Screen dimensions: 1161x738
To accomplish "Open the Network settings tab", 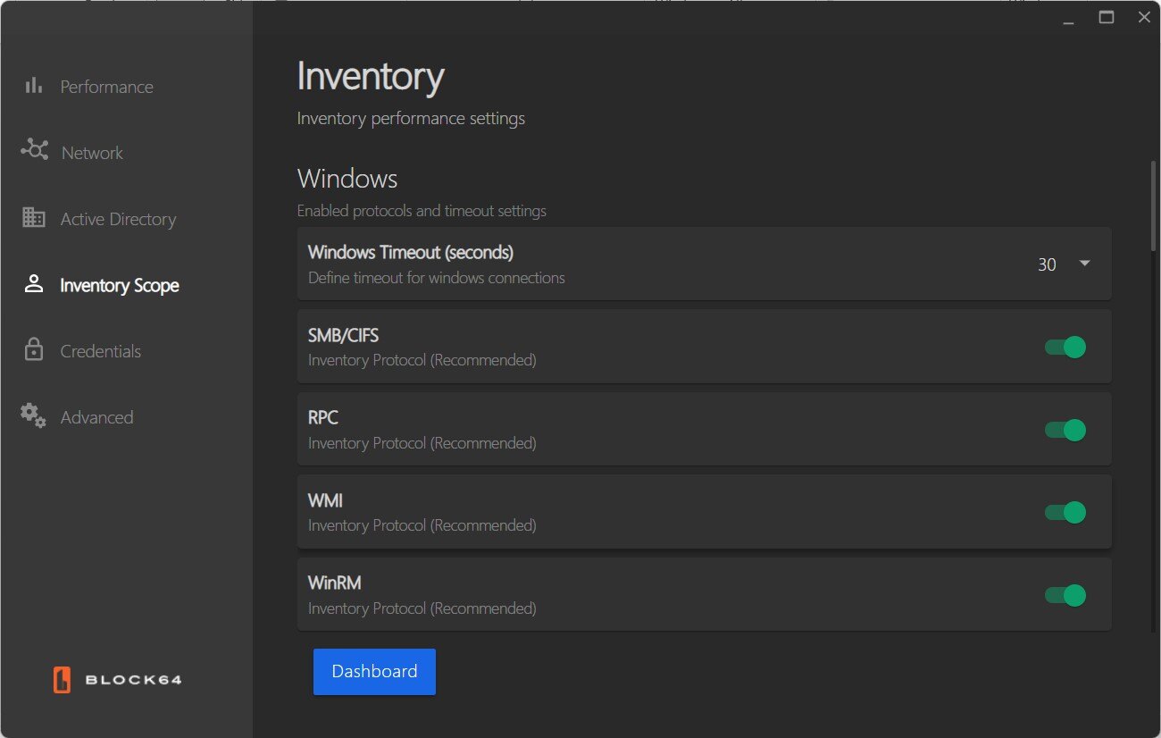I will [92, 153].
